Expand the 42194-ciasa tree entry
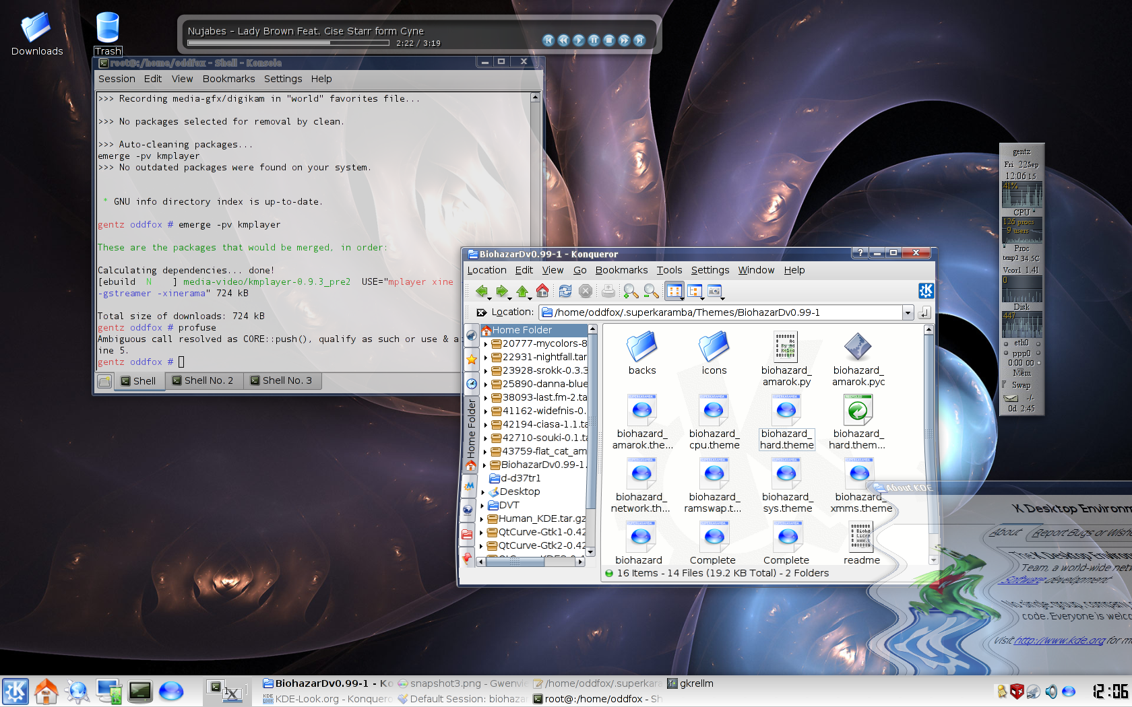 coord(485,425)
